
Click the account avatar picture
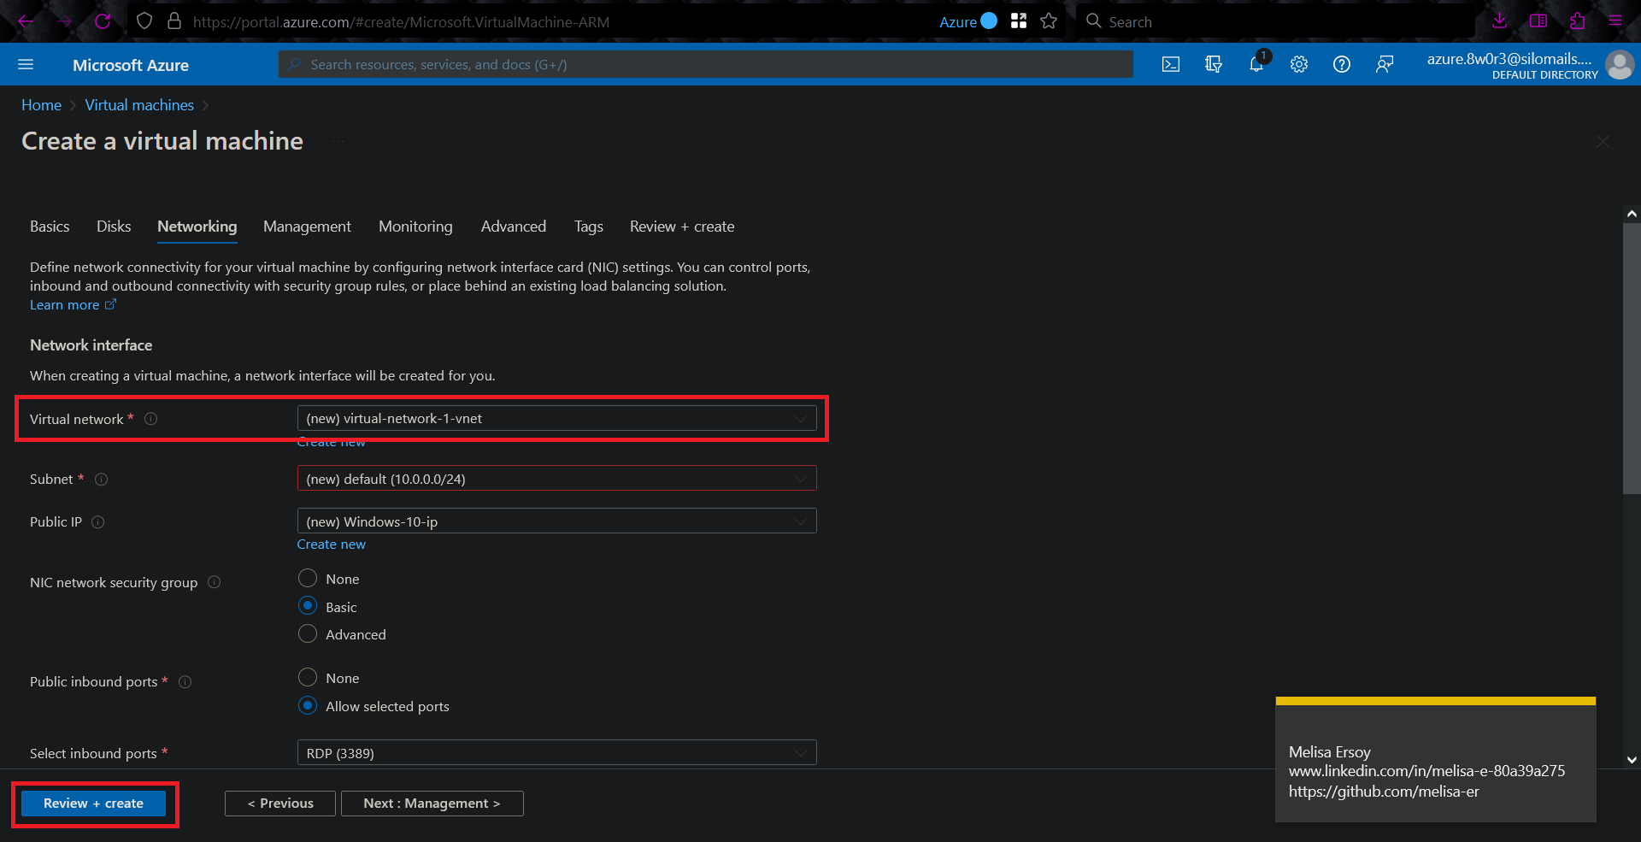1620,65
